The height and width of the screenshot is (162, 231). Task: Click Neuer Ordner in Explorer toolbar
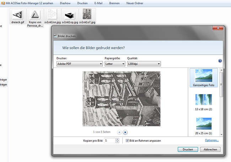135,3
